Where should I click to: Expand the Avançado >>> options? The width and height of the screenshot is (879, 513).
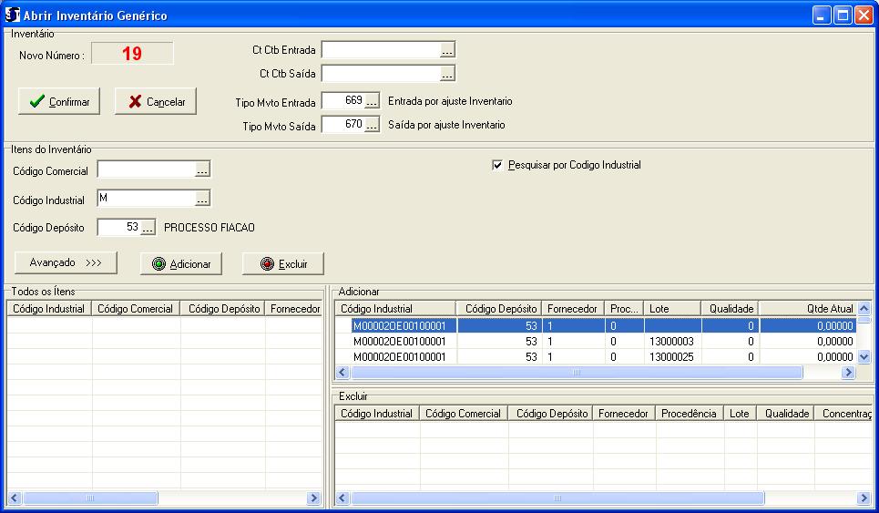(x=66, y=262)
